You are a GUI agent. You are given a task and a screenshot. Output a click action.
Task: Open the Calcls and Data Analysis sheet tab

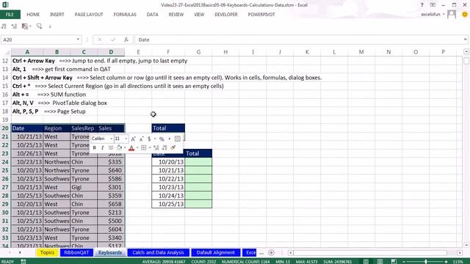click(159, 252)
